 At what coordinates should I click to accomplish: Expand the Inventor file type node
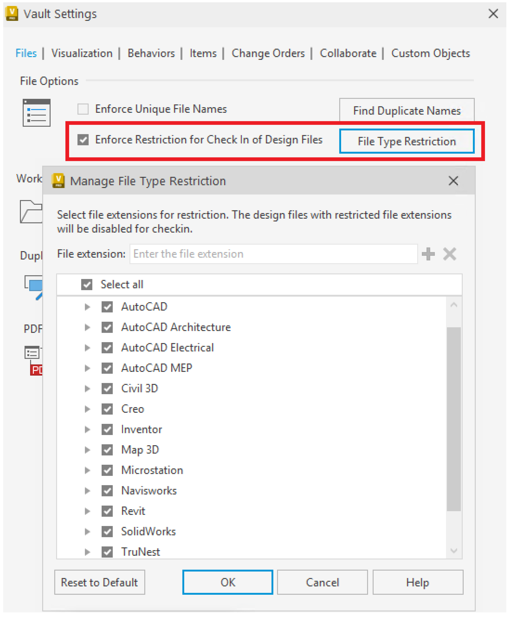[87, 429]
